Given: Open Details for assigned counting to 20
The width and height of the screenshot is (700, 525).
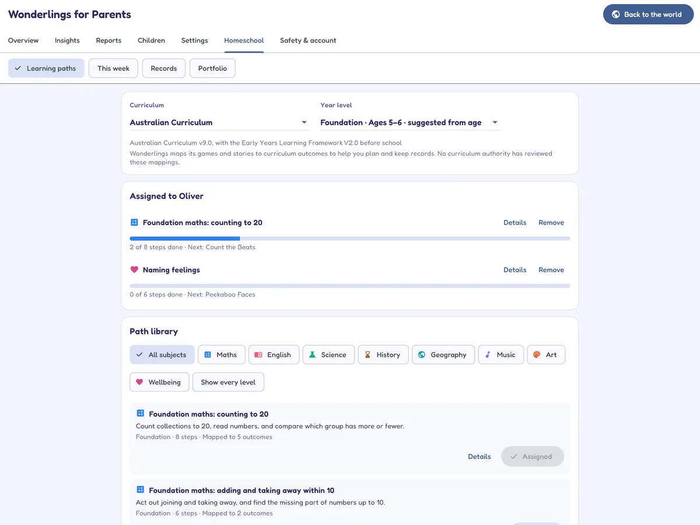Looking at the screenshot, I should (515, 222).
